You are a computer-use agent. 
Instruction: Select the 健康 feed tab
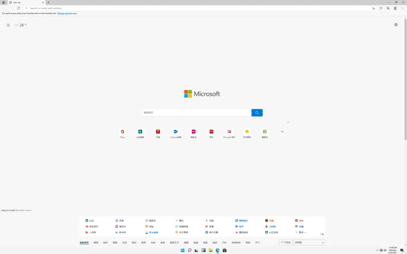click(x=186, y=243)
